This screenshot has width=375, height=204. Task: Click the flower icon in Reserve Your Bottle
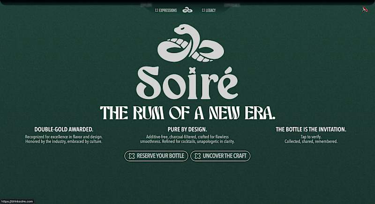pos(132,156)
